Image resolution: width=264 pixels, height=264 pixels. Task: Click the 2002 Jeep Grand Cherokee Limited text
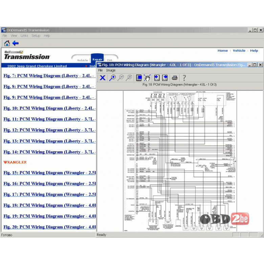37,66
